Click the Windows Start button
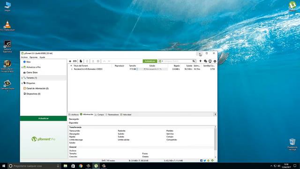Image resolution: width=300 pixels, height=169 pixels. (x=4, y=166)
